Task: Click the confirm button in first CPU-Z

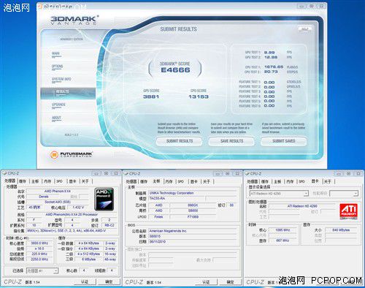Action: pos(109,281)
